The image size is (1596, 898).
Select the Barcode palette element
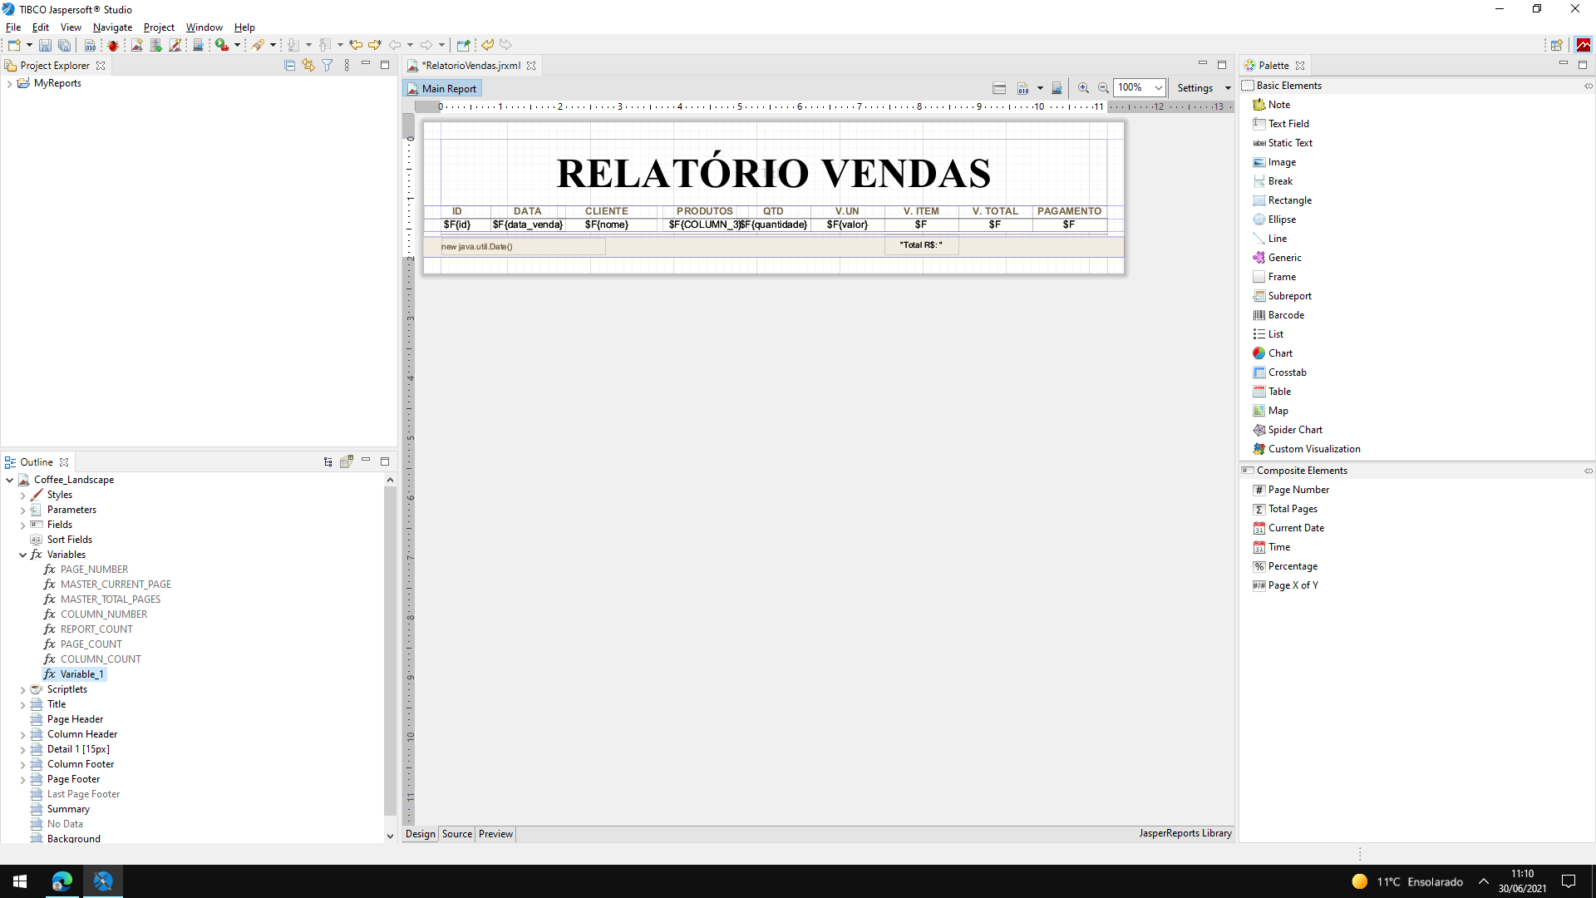(1285, 315)
